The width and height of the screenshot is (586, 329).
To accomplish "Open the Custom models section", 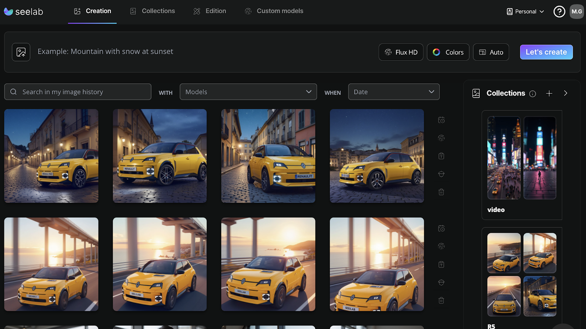I will coord(274,11).
